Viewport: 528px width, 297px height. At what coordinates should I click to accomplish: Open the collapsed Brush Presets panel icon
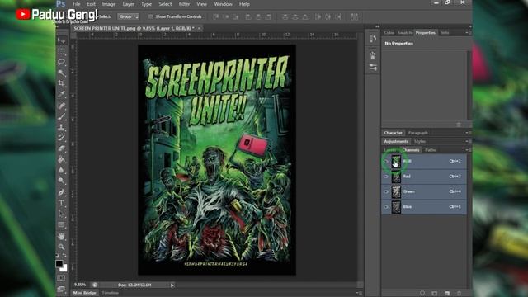tap(373, 68)
